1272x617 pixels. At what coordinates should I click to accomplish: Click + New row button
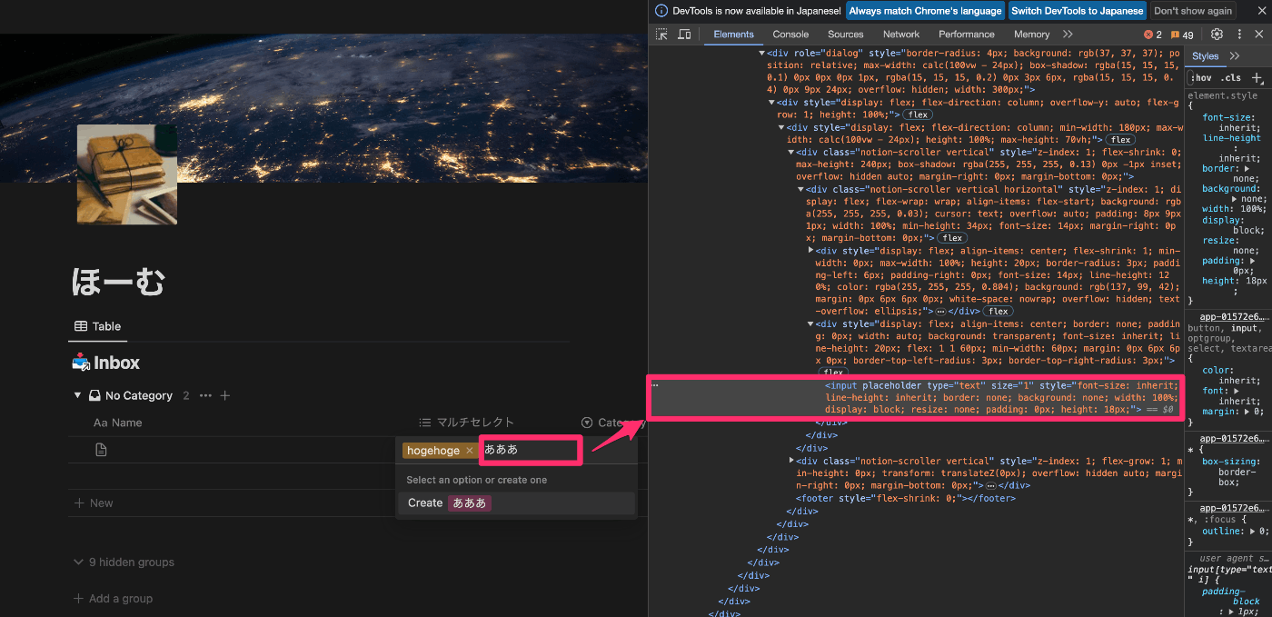[94, 503]
